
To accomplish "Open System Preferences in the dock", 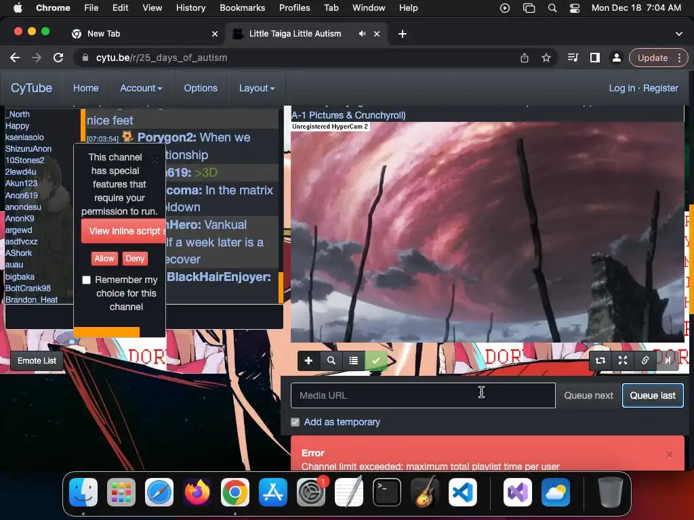I will click(x=310, y=492).
